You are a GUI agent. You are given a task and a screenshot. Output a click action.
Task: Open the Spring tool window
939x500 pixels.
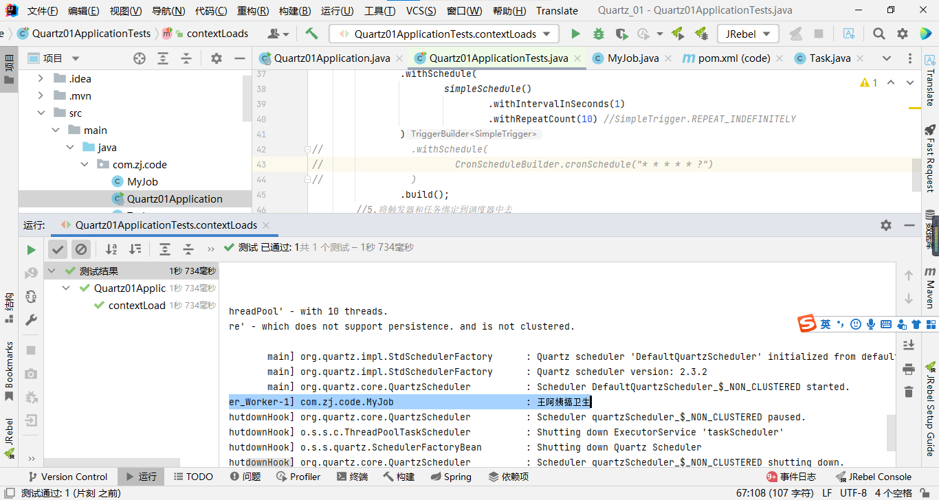pos(450,477)
